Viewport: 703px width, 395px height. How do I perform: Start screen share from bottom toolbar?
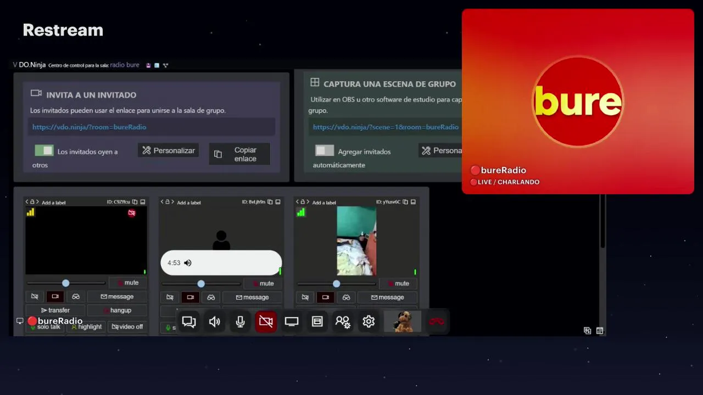coord(292,322)
